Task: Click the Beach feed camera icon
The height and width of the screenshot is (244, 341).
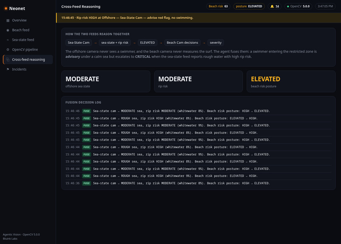Action: [x=8, y=30]
